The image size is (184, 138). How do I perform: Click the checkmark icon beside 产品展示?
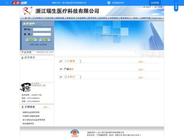tap(61, 69)
